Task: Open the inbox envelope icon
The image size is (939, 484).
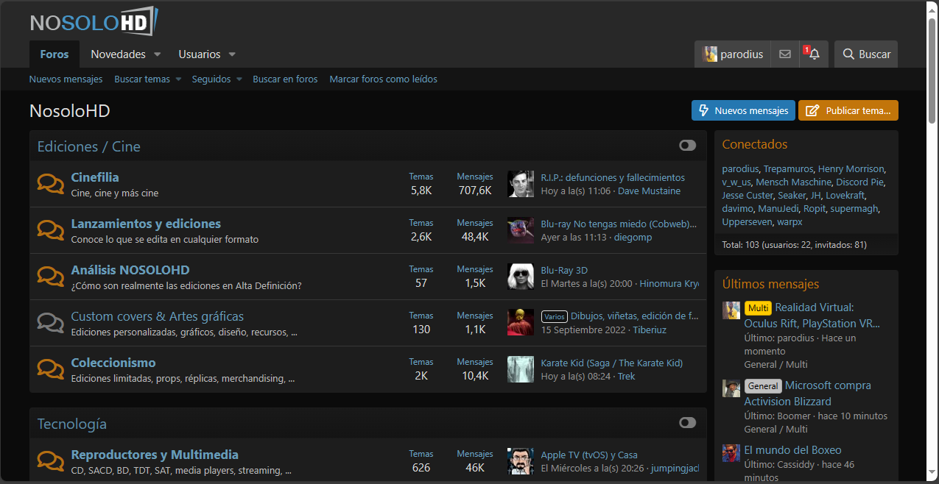Action: coord(785,54)
